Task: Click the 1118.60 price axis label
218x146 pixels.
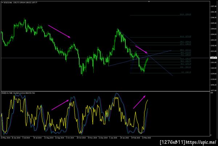Action: point(213,79)
